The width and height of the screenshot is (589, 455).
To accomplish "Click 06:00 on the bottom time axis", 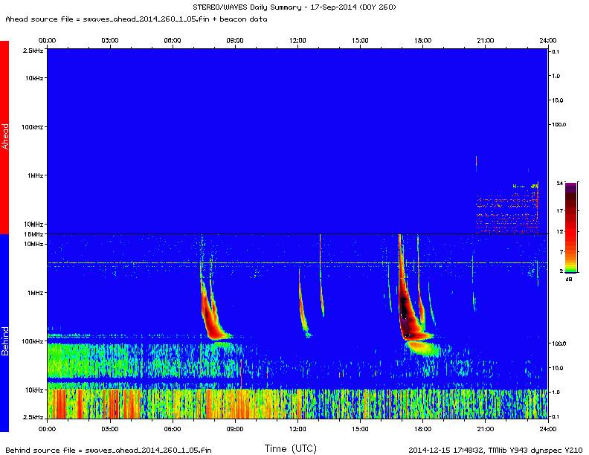I will [173, 429].
